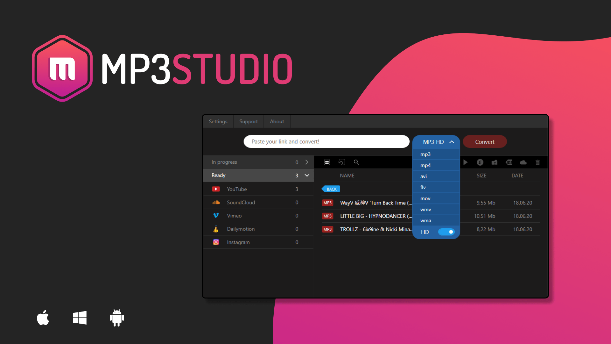Select LITTLE BIG - HYPNODANCER title
Image resolution: width=611 pixels, height=344 pixels.
pyautogui.click(x=376, y=216)
